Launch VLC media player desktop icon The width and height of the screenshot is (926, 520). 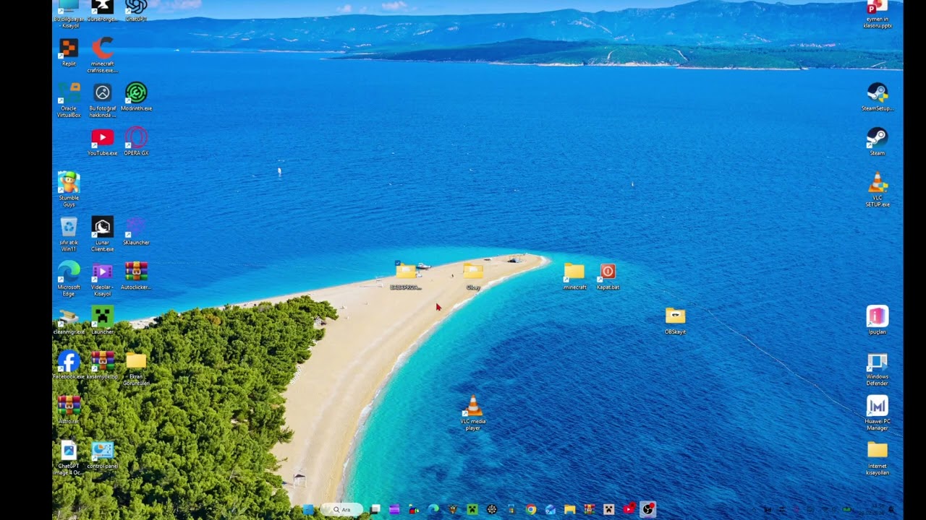click(x=473, y=413)
